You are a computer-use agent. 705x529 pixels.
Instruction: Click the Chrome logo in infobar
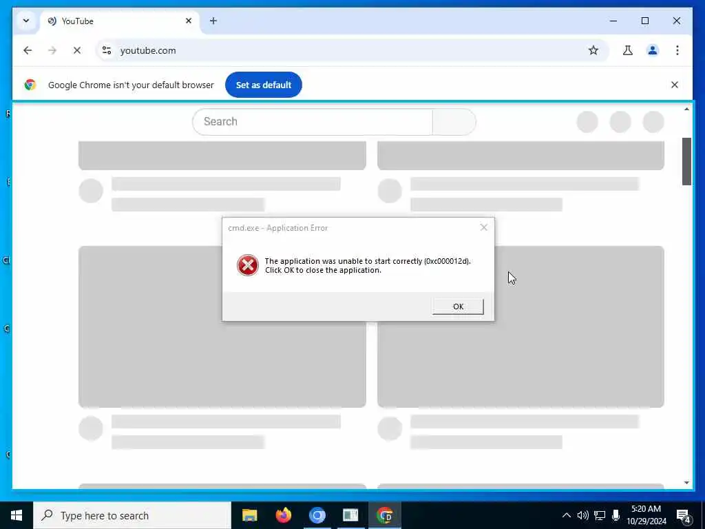(x=30, y=85)
